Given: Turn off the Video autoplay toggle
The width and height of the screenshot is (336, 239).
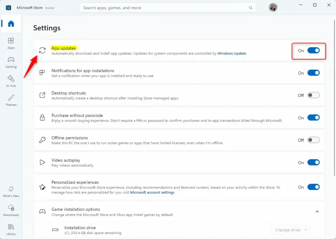Looking at the screenshot, I should pyautogui.click(x=313, y=163).
